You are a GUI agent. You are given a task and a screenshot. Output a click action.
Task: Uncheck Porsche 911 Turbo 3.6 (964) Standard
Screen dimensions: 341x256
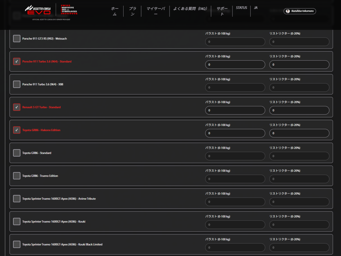click(x=17, y=62)
